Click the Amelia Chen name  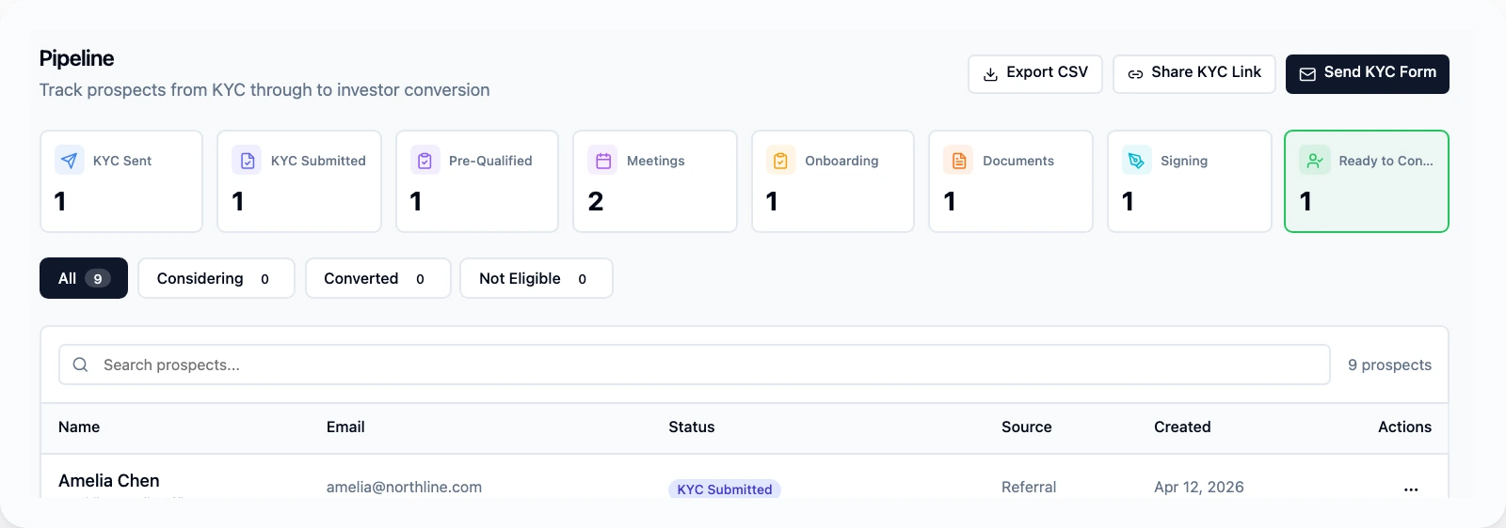point(109,480)
